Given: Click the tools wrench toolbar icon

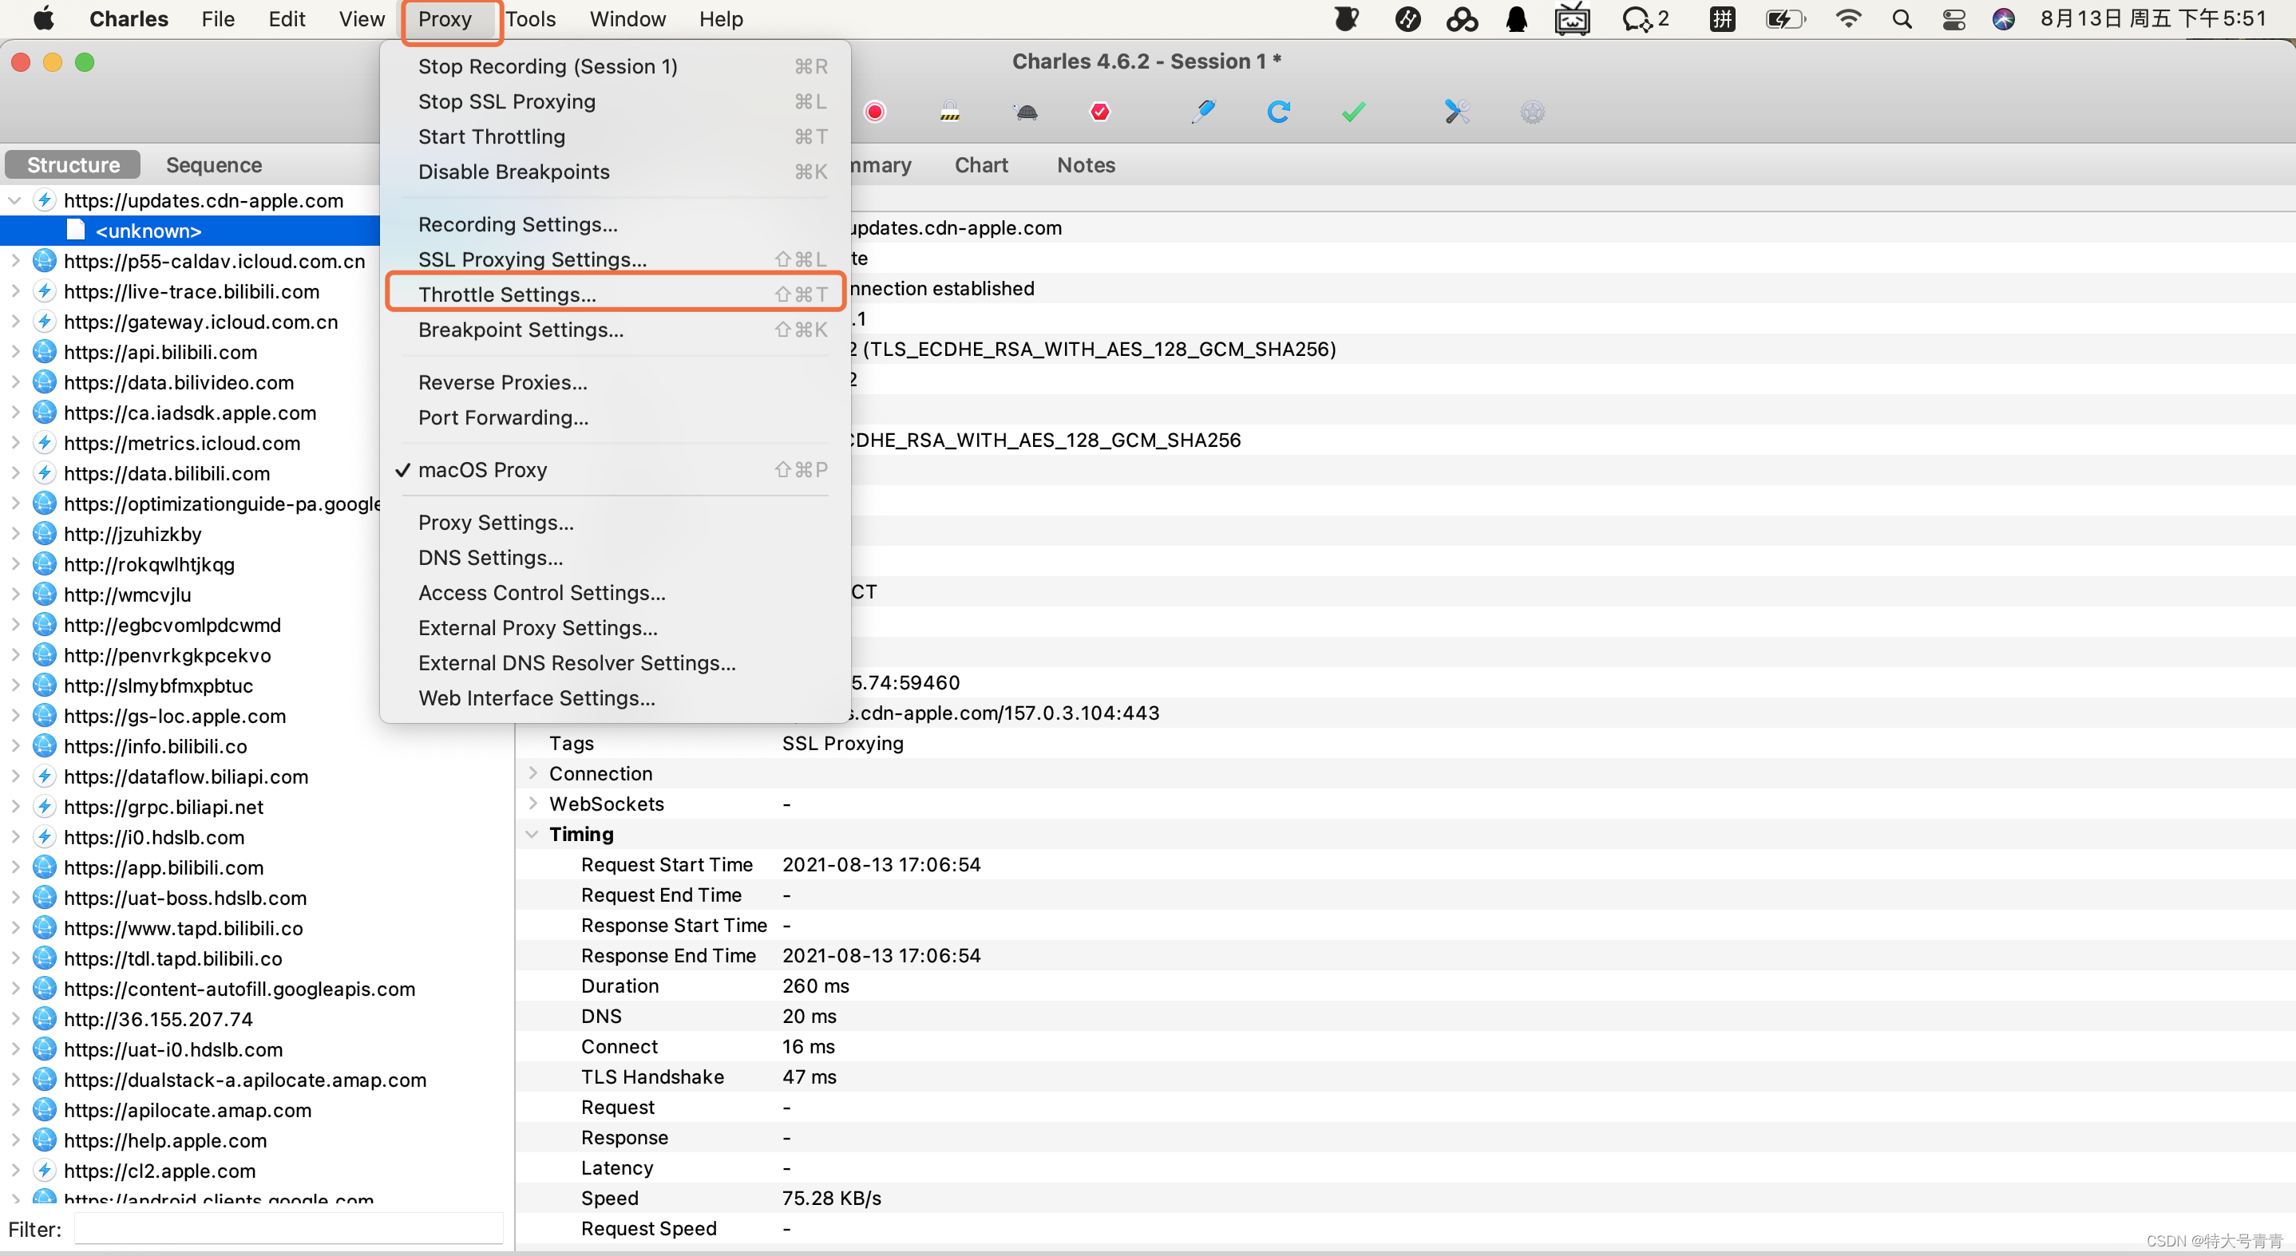Looking at the screenshot, I should pos(1456,112).
